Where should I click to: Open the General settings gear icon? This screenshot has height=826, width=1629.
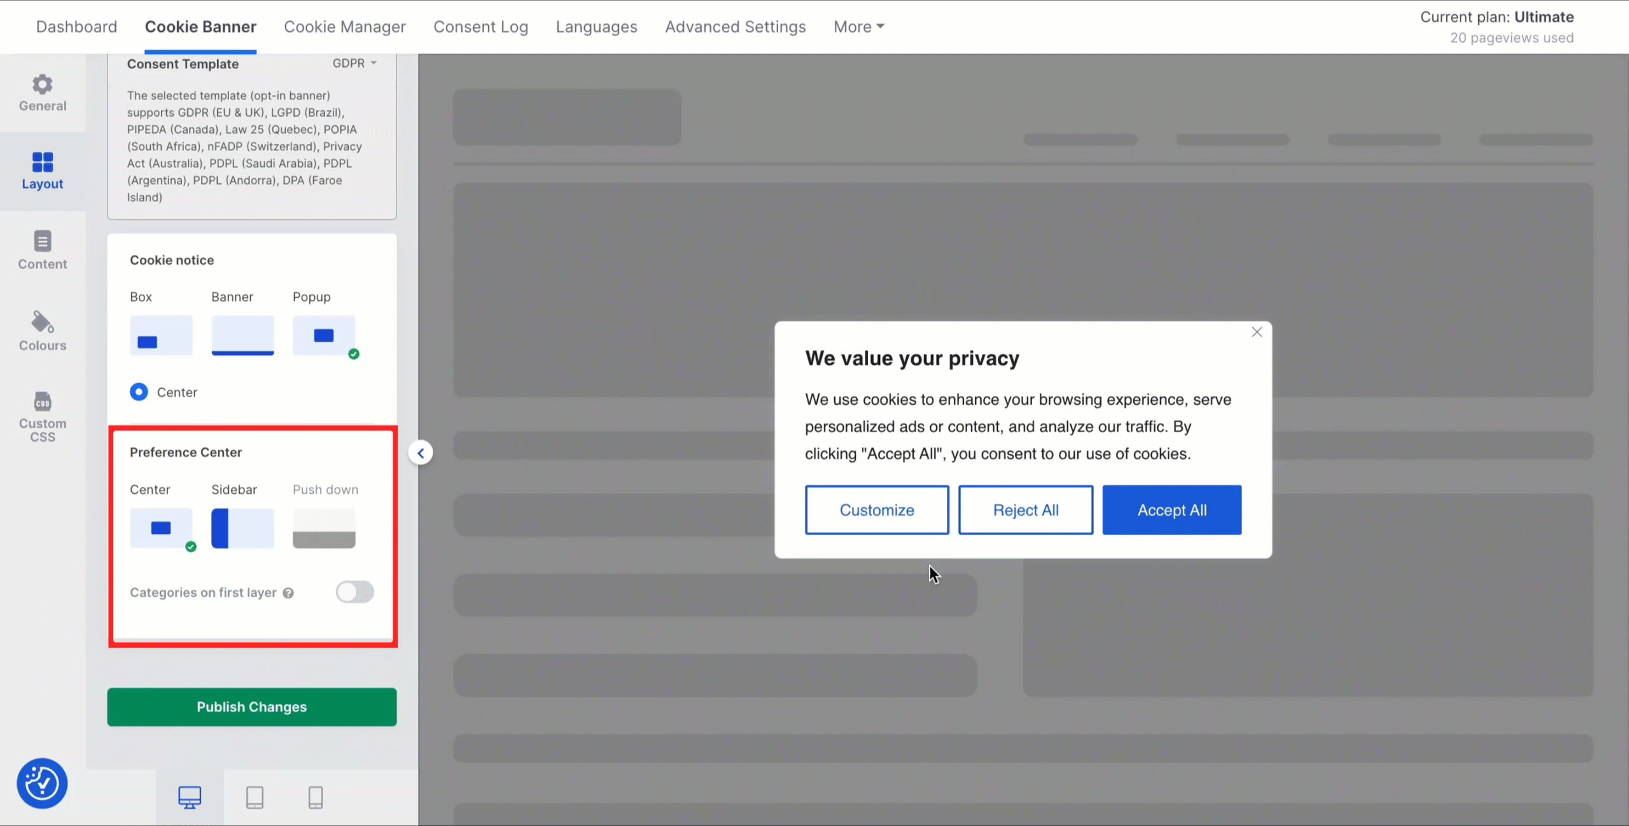coord(42,85)
